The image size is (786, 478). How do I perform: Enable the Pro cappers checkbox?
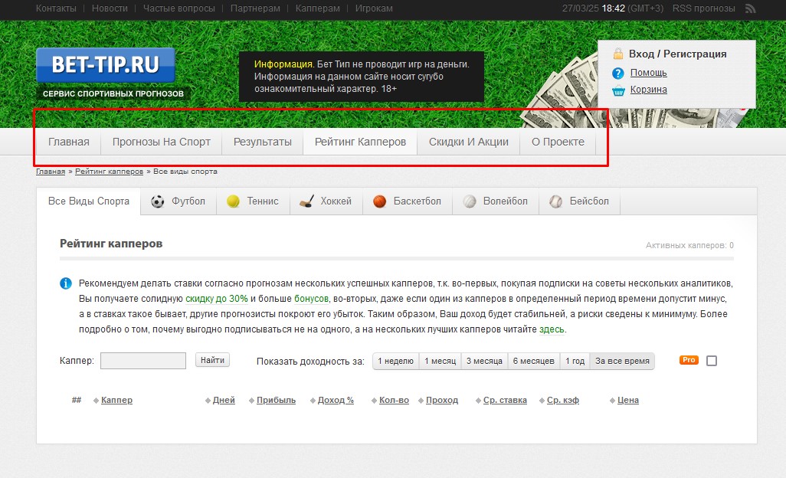coord(712,361)
